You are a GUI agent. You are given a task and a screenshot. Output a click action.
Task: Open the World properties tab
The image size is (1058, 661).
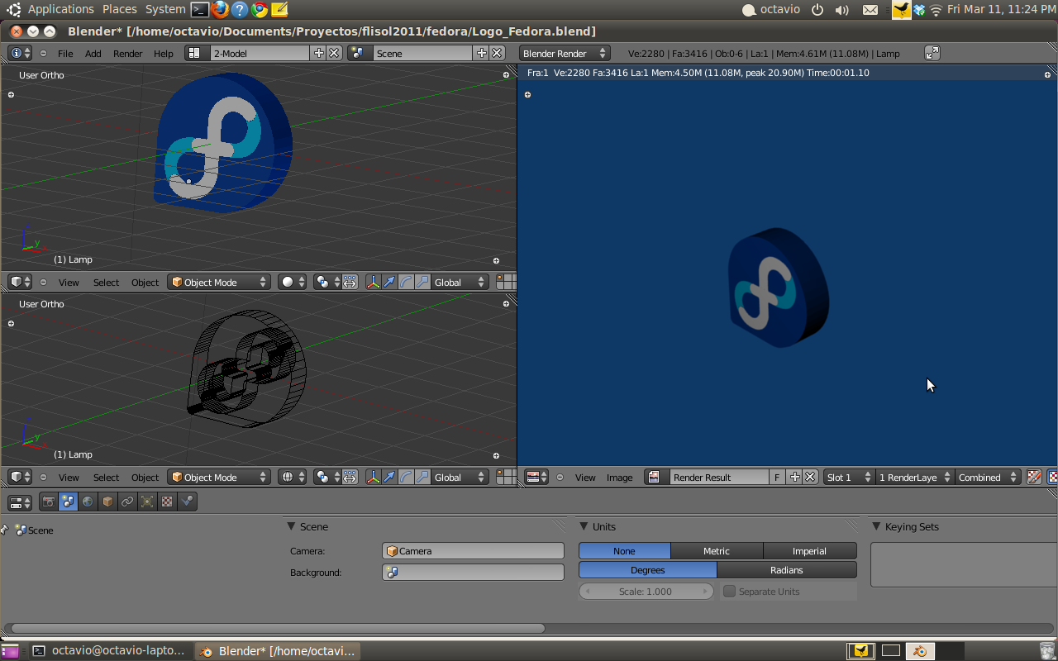tap(88, 502)
